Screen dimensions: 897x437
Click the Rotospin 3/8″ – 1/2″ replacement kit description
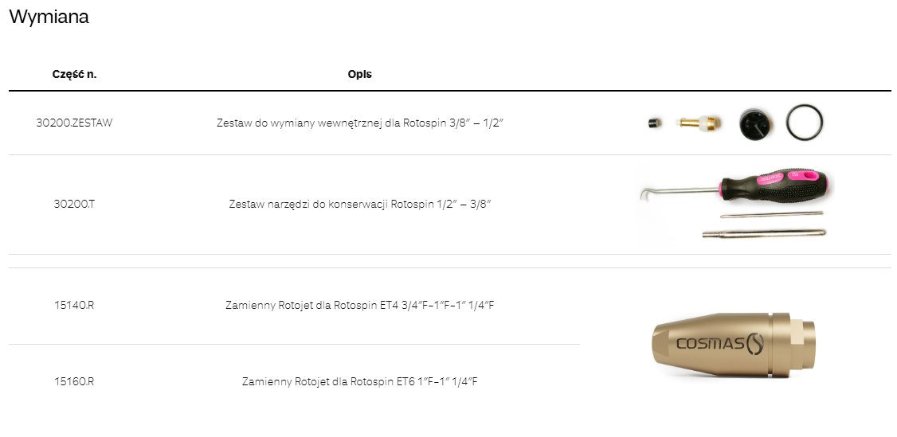360,123
